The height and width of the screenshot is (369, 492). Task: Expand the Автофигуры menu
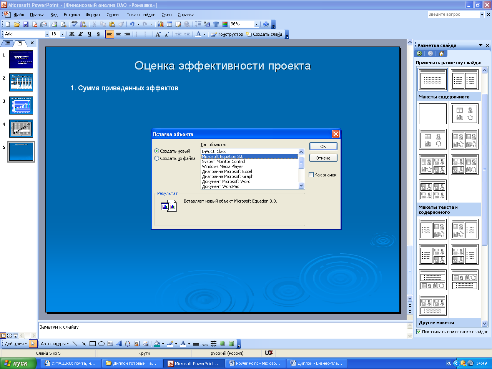point(55,344)
